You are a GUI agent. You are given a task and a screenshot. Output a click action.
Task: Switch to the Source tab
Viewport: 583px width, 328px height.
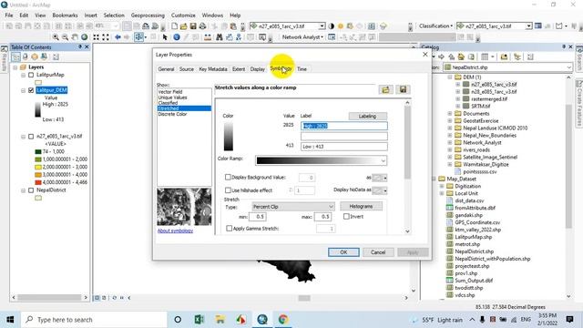[x=186, y=69]
